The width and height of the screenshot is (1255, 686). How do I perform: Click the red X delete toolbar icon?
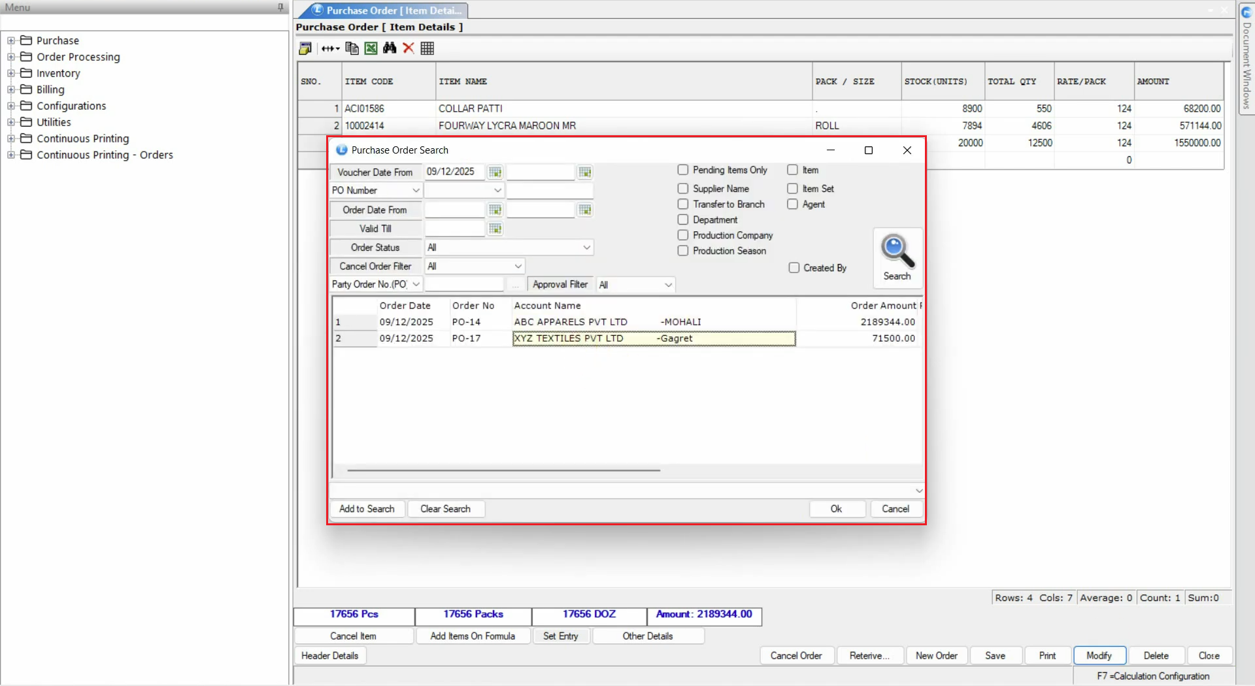(409, 48)
